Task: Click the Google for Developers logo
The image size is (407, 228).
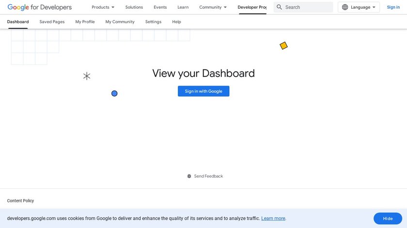Action: point(39,7)
